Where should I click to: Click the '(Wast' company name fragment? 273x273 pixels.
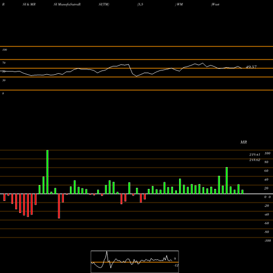pos(215,4)
